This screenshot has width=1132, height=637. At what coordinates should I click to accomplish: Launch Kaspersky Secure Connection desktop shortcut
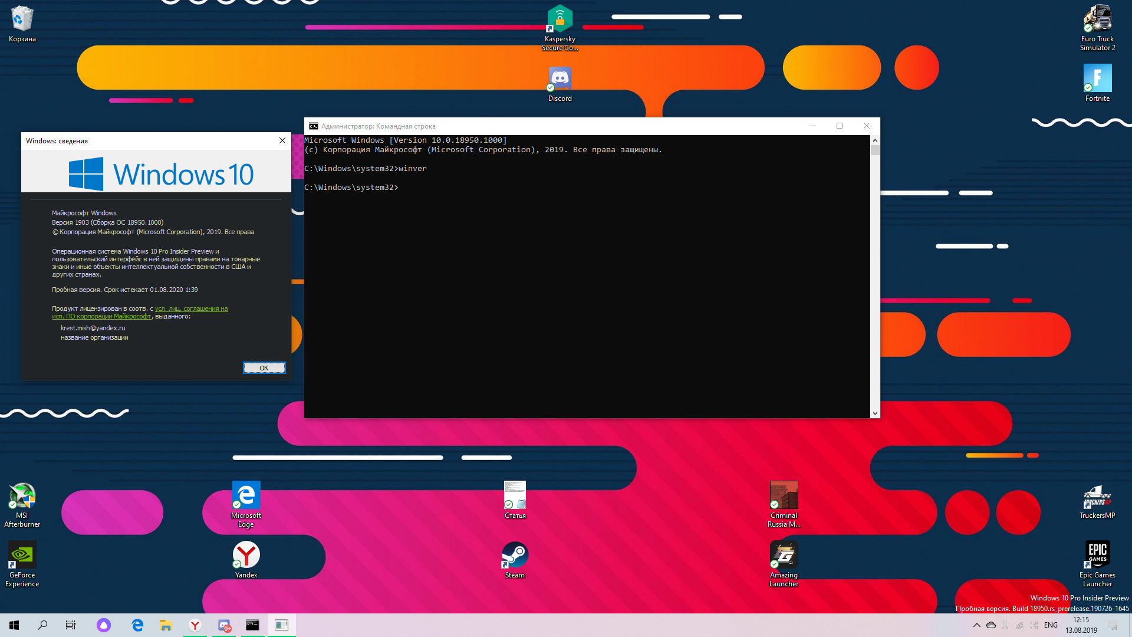pyautogui.click(x=560, y=28)
